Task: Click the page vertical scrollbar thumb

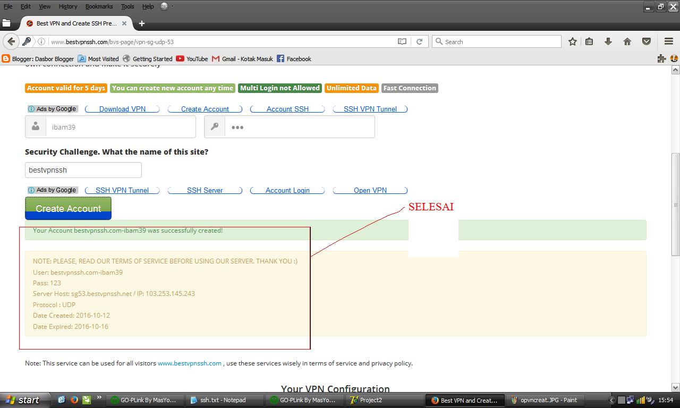Action: coord(675,204)
